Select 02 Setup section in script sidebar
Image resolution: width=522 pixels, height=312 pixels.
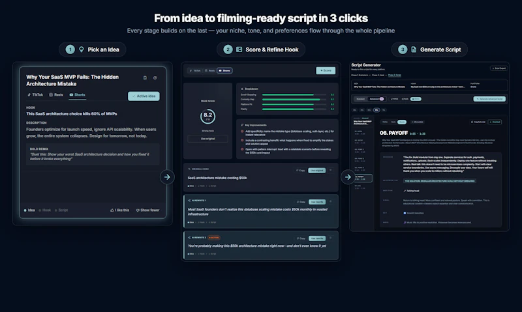pos(360,141)
